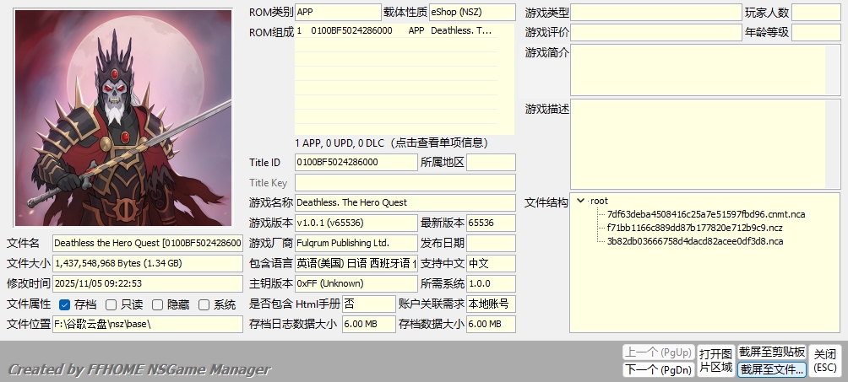The image size is (848, 382).
Task: Click 截屏至剪贴板 screenshot to clipboard
Action: click(772, 352)
